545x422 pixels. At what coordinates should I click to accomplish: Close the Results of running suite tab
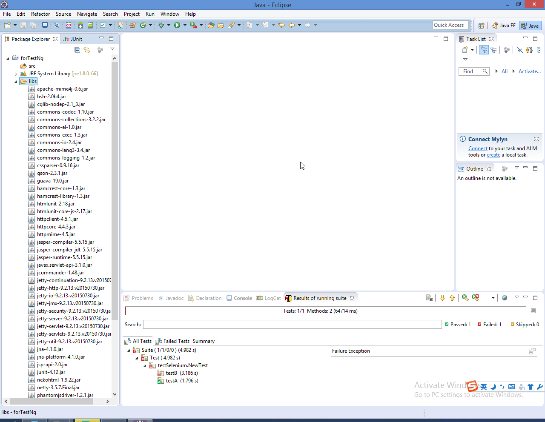point(352,298)
